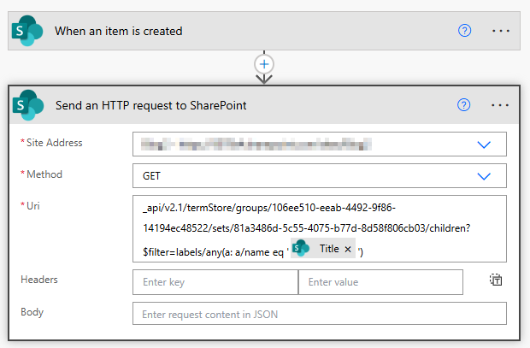The image size is (530, 348).
Task: Click the Title token's SharePoint icon
Action: tap(301, 249)
